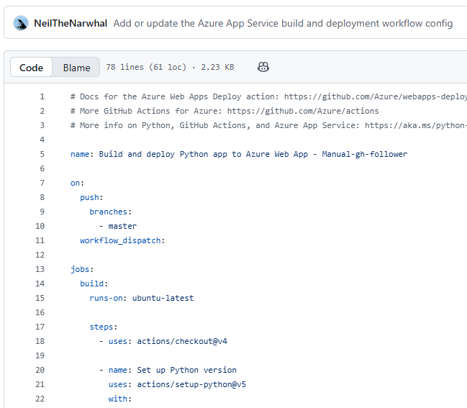The image size is (467, 408).
Task: Select line number 22
Action: (x=40, y=399)
